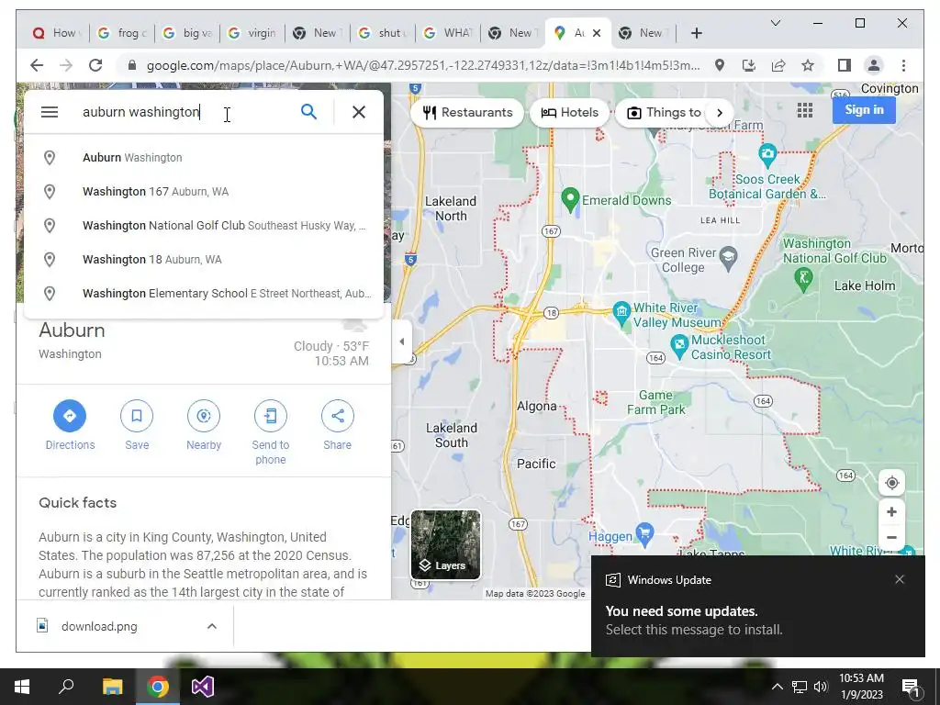This screenshot has height=705, width=940.
Task: Click the Green River College map marker
Action: (728, 257)
